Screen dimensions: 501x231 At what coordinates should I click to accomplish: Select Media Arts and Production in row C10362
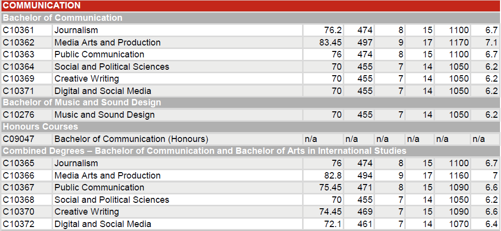(107, 43)
